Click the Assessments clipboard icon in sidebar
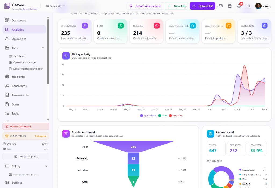The height and width of the screenshot is (188, 275). 7,95
